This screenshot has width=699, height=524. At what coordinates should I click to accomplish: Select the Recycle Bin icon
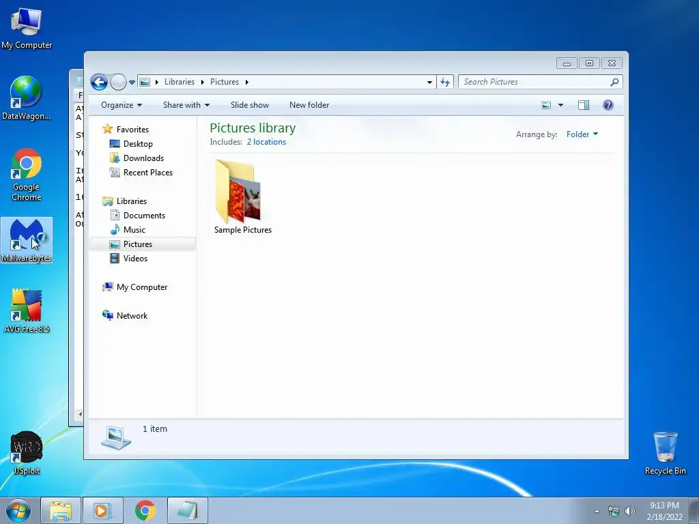(665, 453)
